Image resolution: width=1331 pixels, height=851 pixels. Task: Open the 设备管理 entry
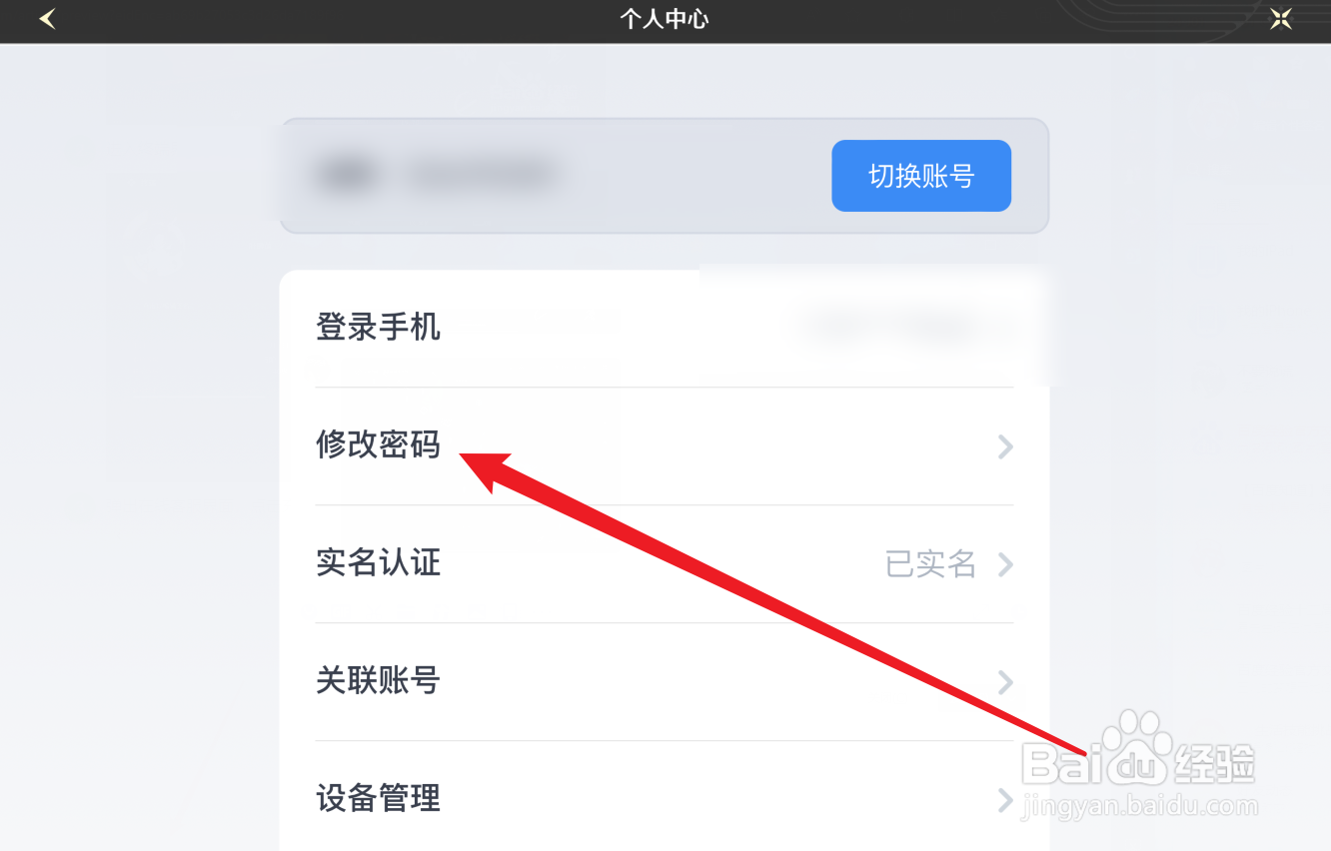[x=665, y=797]
